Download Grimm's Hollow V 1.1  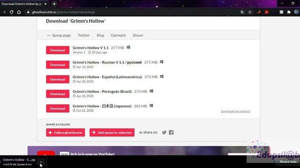point(58,50)
